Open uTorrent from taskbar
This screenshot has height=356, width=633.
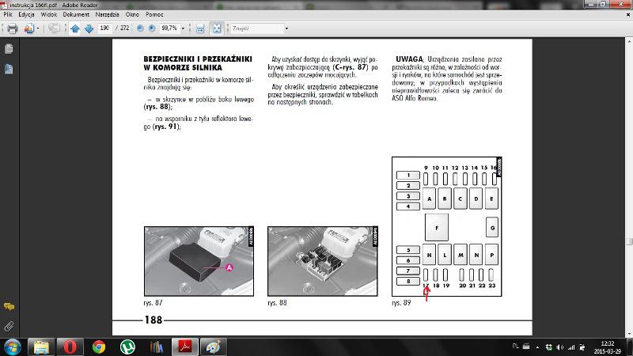click(127, 347)
